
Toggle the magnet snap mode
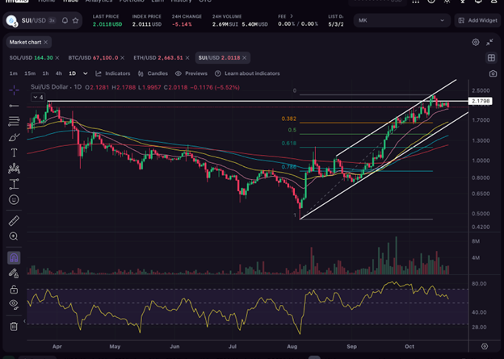14,258
